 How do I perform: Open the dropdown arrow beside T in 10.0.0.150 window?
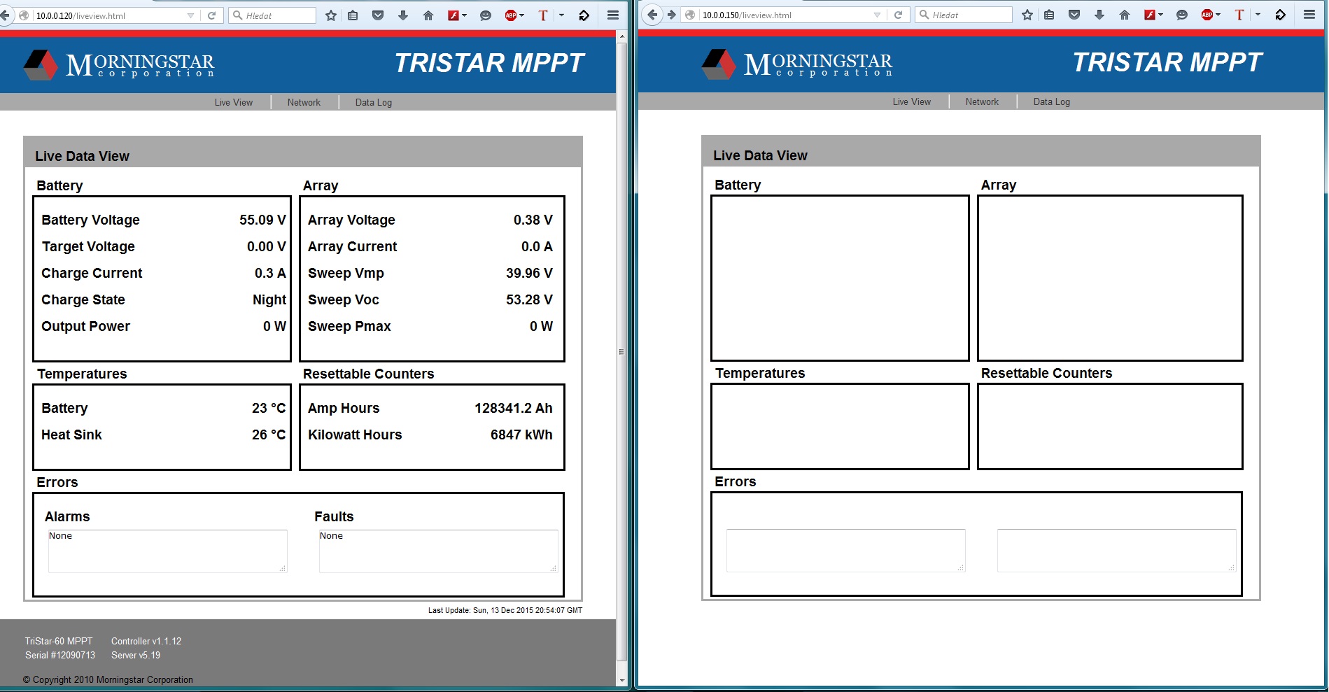click(x=1258, y=15)
